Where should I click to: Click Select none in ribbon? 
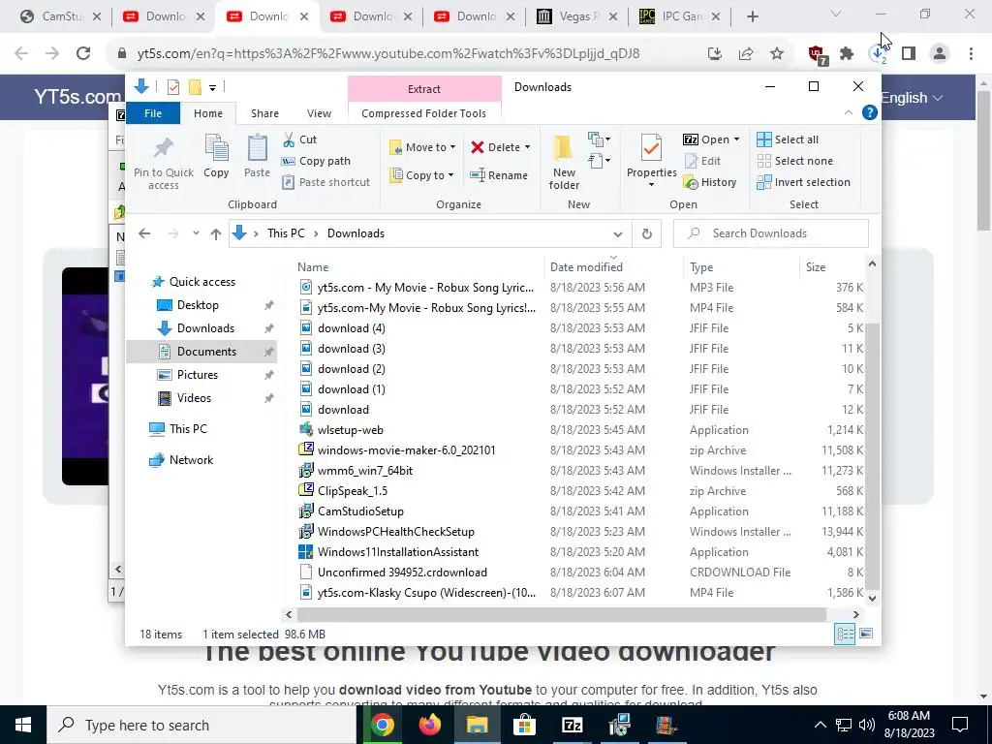pyautogui.click(x=795, y=161)
